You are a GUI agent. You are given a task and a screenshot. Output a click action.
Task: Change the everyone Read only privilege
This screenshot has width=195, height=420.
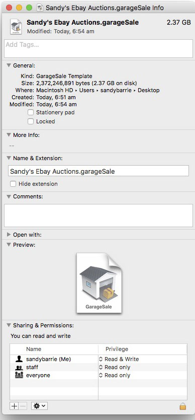tap(115, 375)
